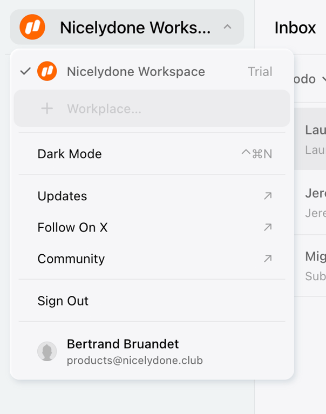
Task: Click the external arrow next to Community
Action: 268,259
